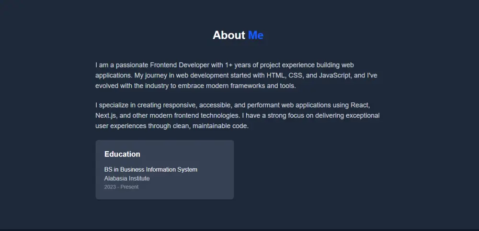This screenshot has width=479, height=231.
Task: Click "1+ years" in the intro paragraph
Action: point(238,65)
